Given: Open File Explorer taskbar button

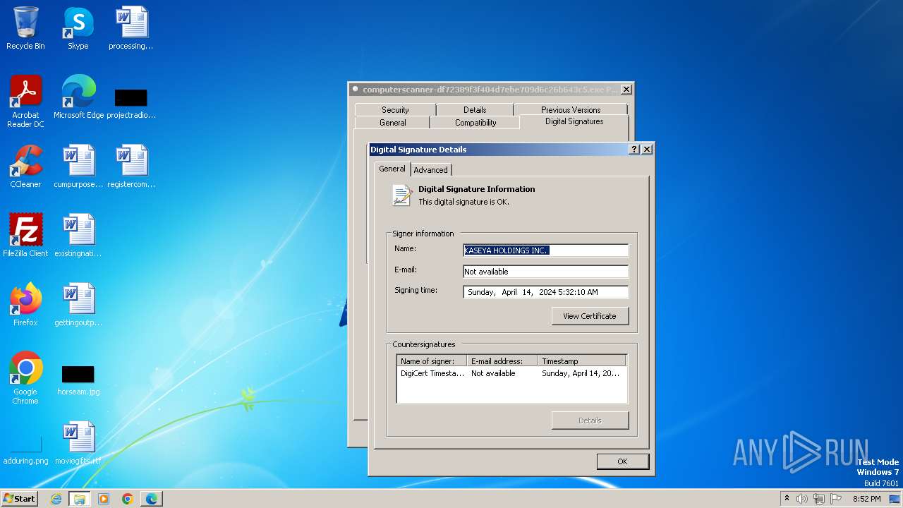Looking at the screenshot, I should tap(80, 499).
